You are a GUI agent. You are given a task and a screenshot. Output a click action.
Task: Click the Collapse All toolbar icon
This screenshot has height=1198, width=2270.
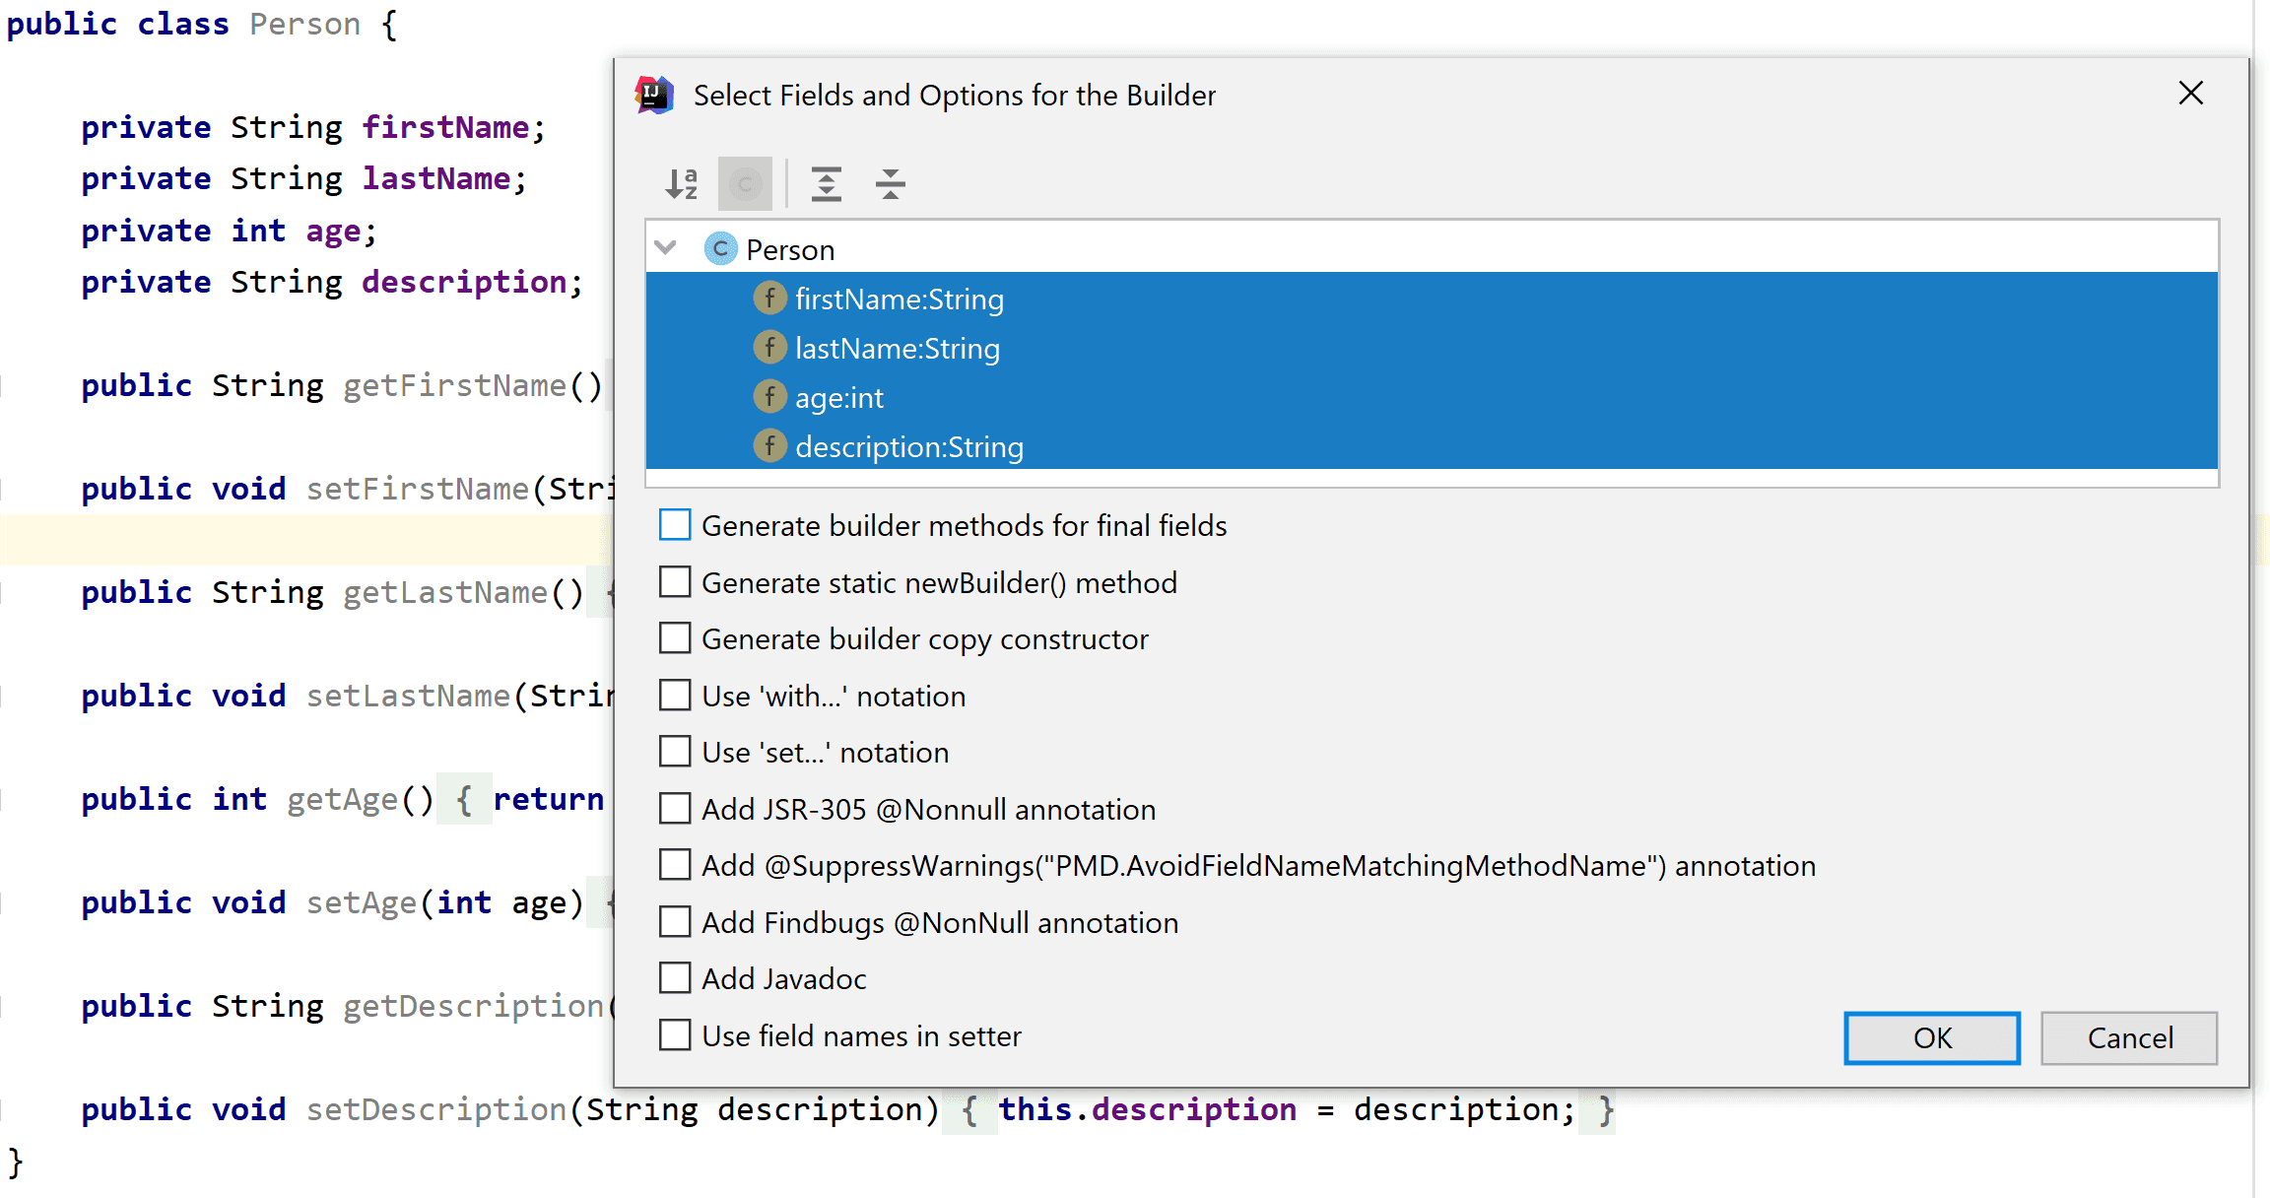[x=890, y=183]
